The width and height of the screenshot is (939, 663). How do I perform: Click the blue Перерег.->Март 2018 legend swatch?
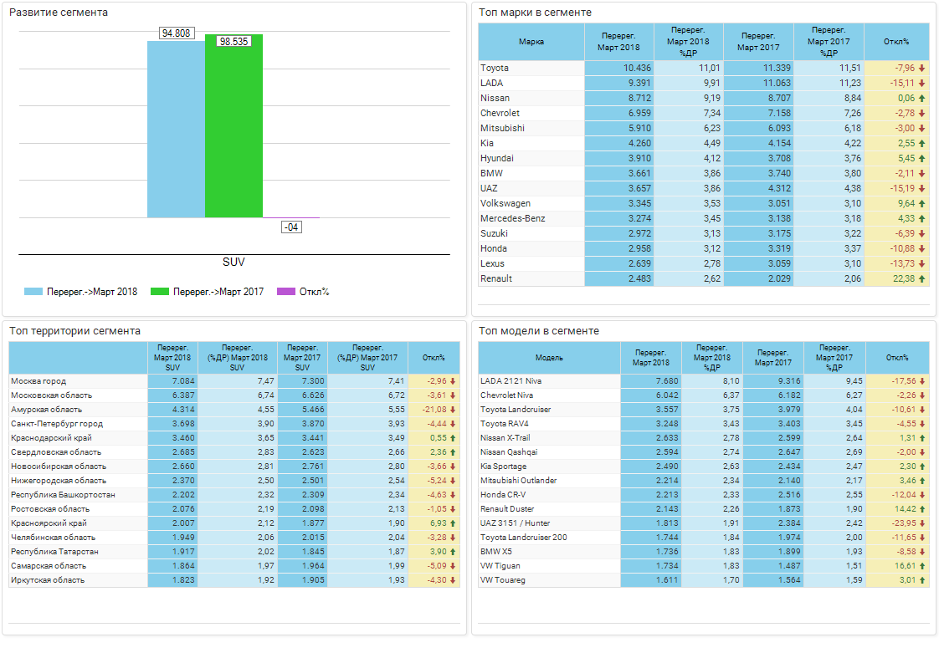tap(33, 292)
